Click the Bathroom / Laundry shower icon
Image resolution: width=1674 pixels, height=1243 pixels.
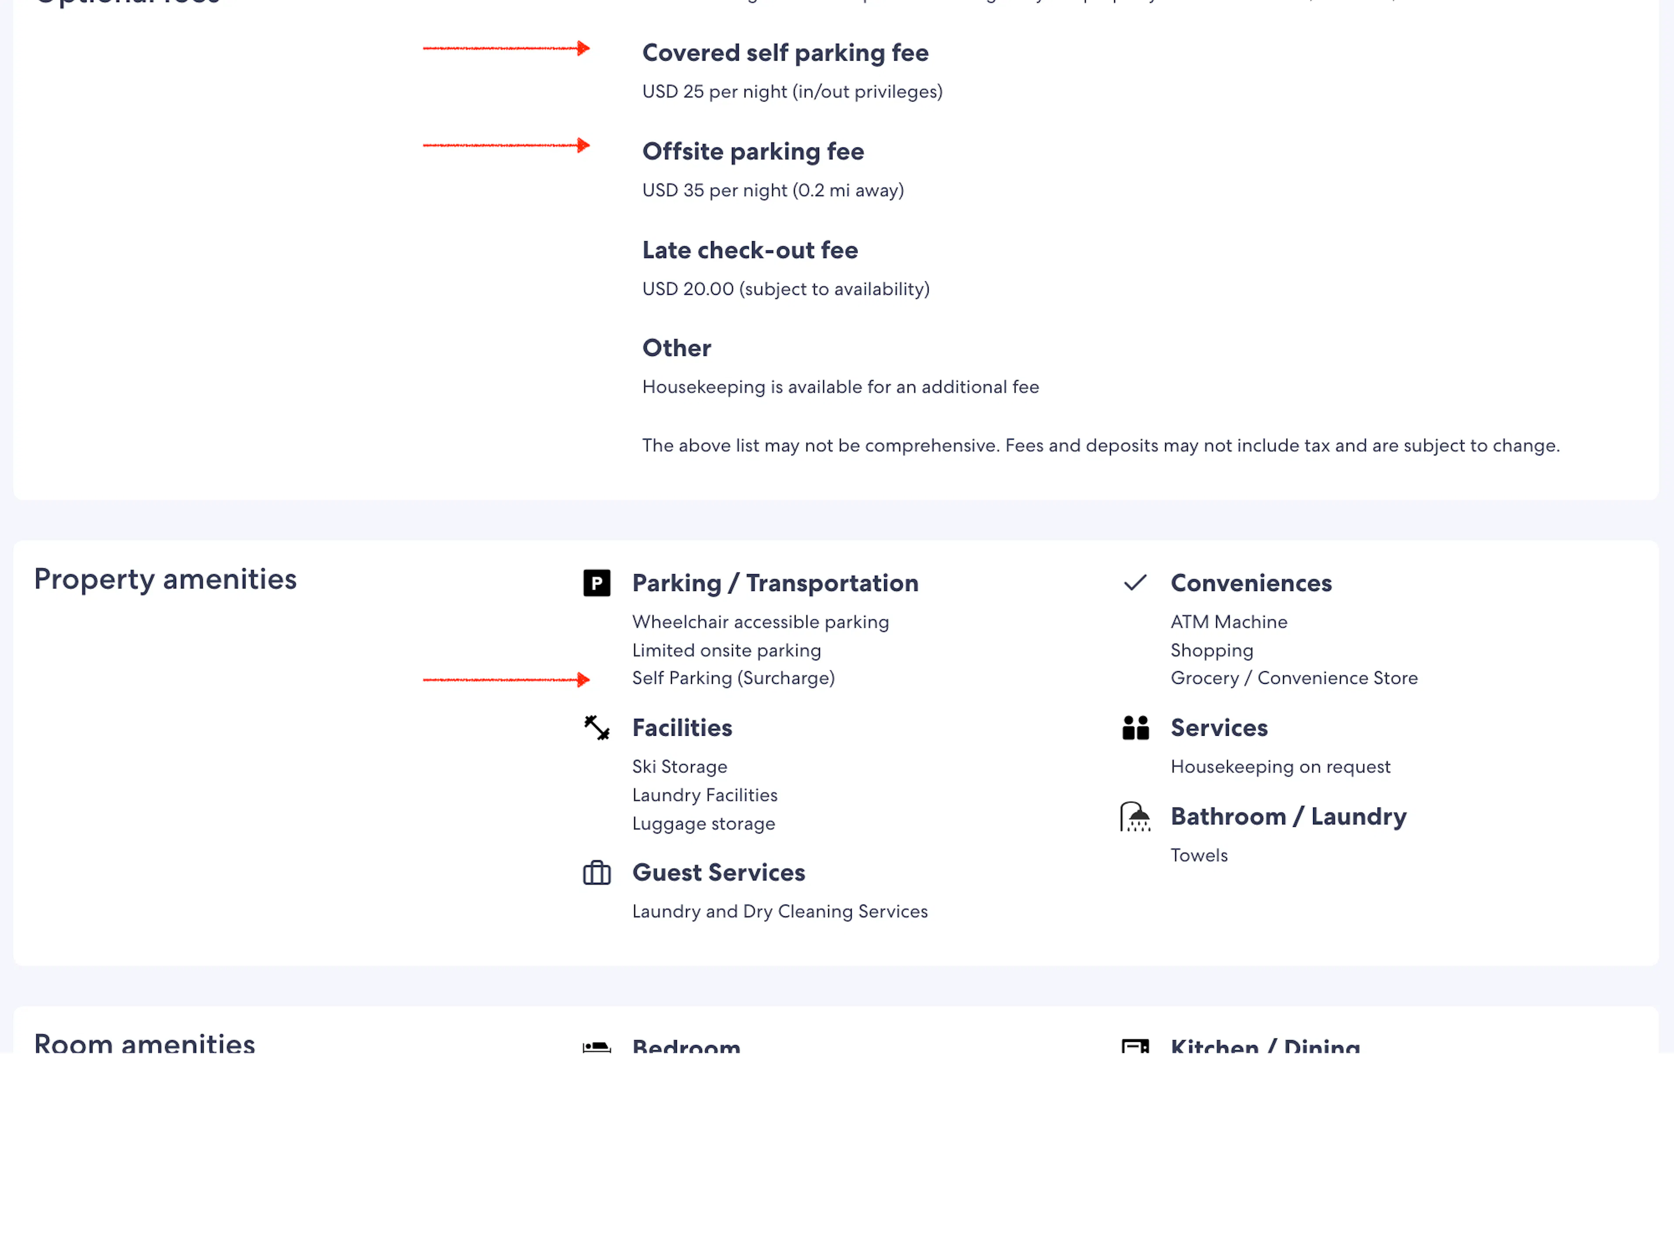1135,816
